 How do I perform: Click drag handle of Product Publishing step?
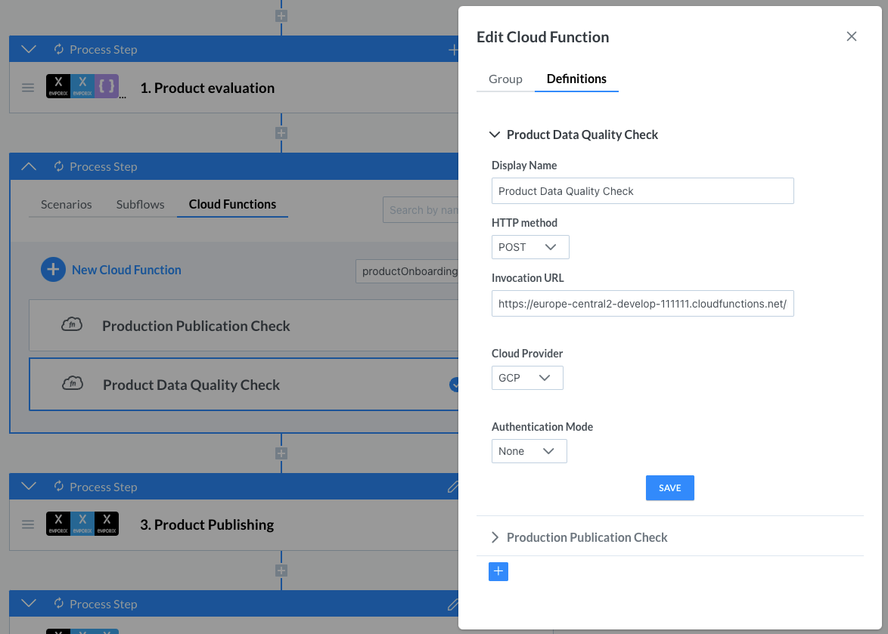[x=28, y=524]
